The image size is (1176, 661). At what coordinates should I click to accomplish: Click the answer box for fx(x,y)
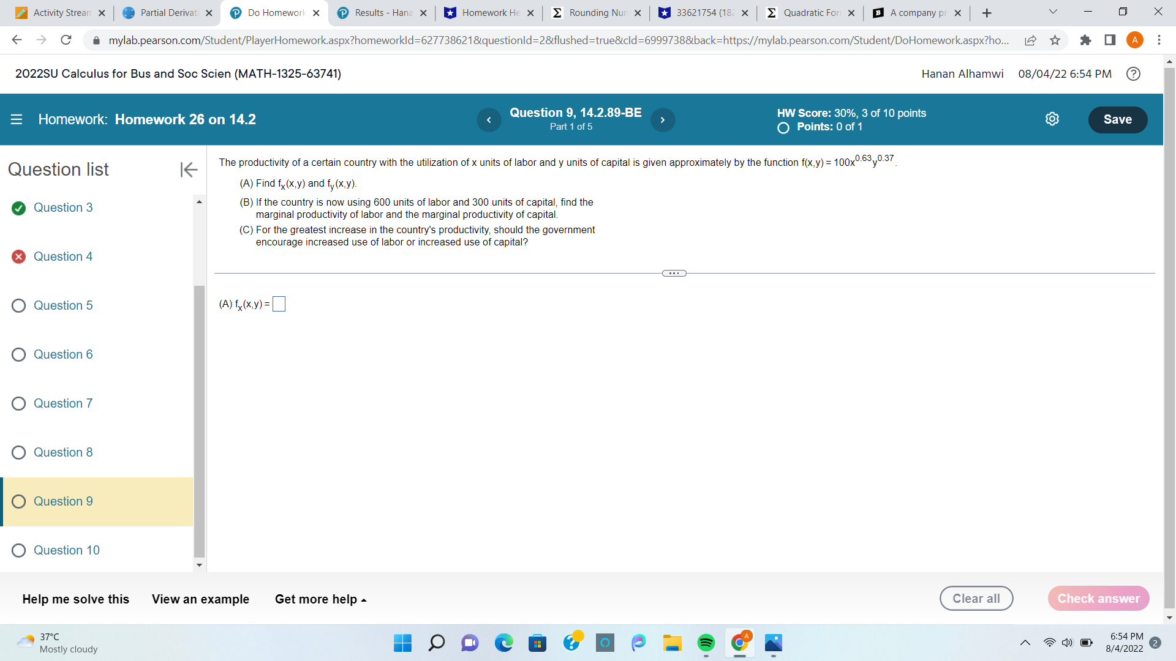pyautogui.click(x=279, y=303)
